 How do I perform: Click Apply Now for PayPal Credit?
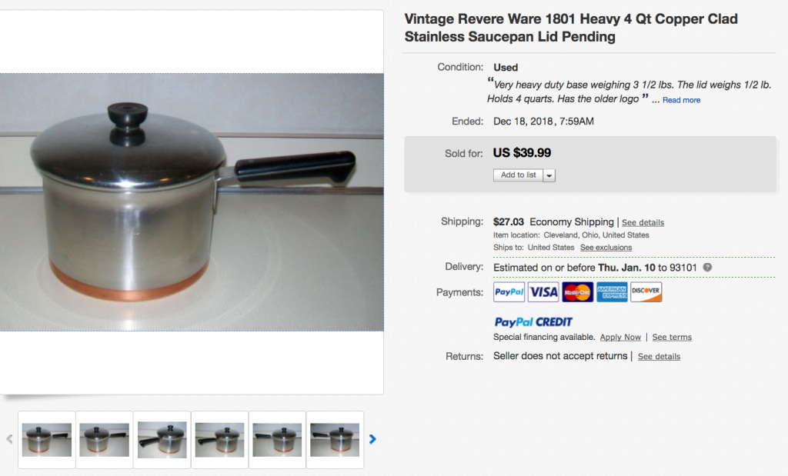[x=620, y=338]
